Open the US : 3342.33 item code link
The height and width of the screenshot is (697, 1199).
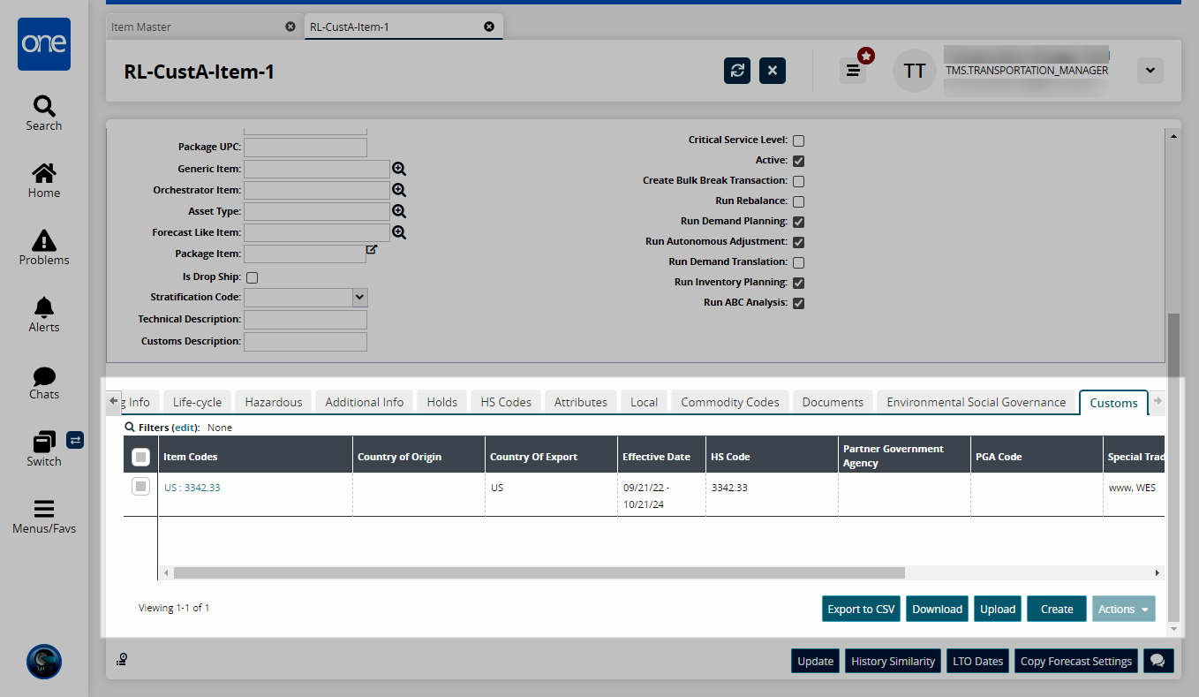[192, 488]
